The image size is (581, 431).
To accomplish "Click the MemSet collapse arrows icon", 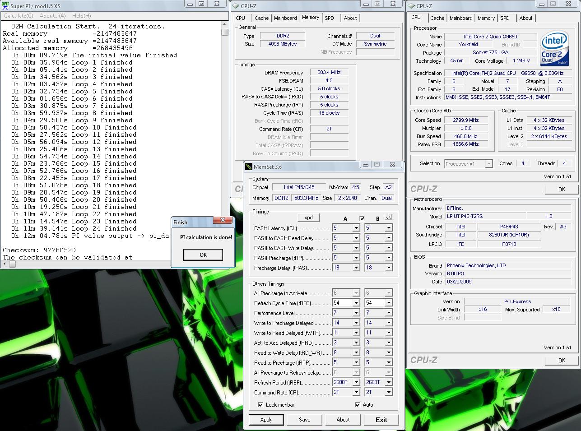I will pos(388,218).
